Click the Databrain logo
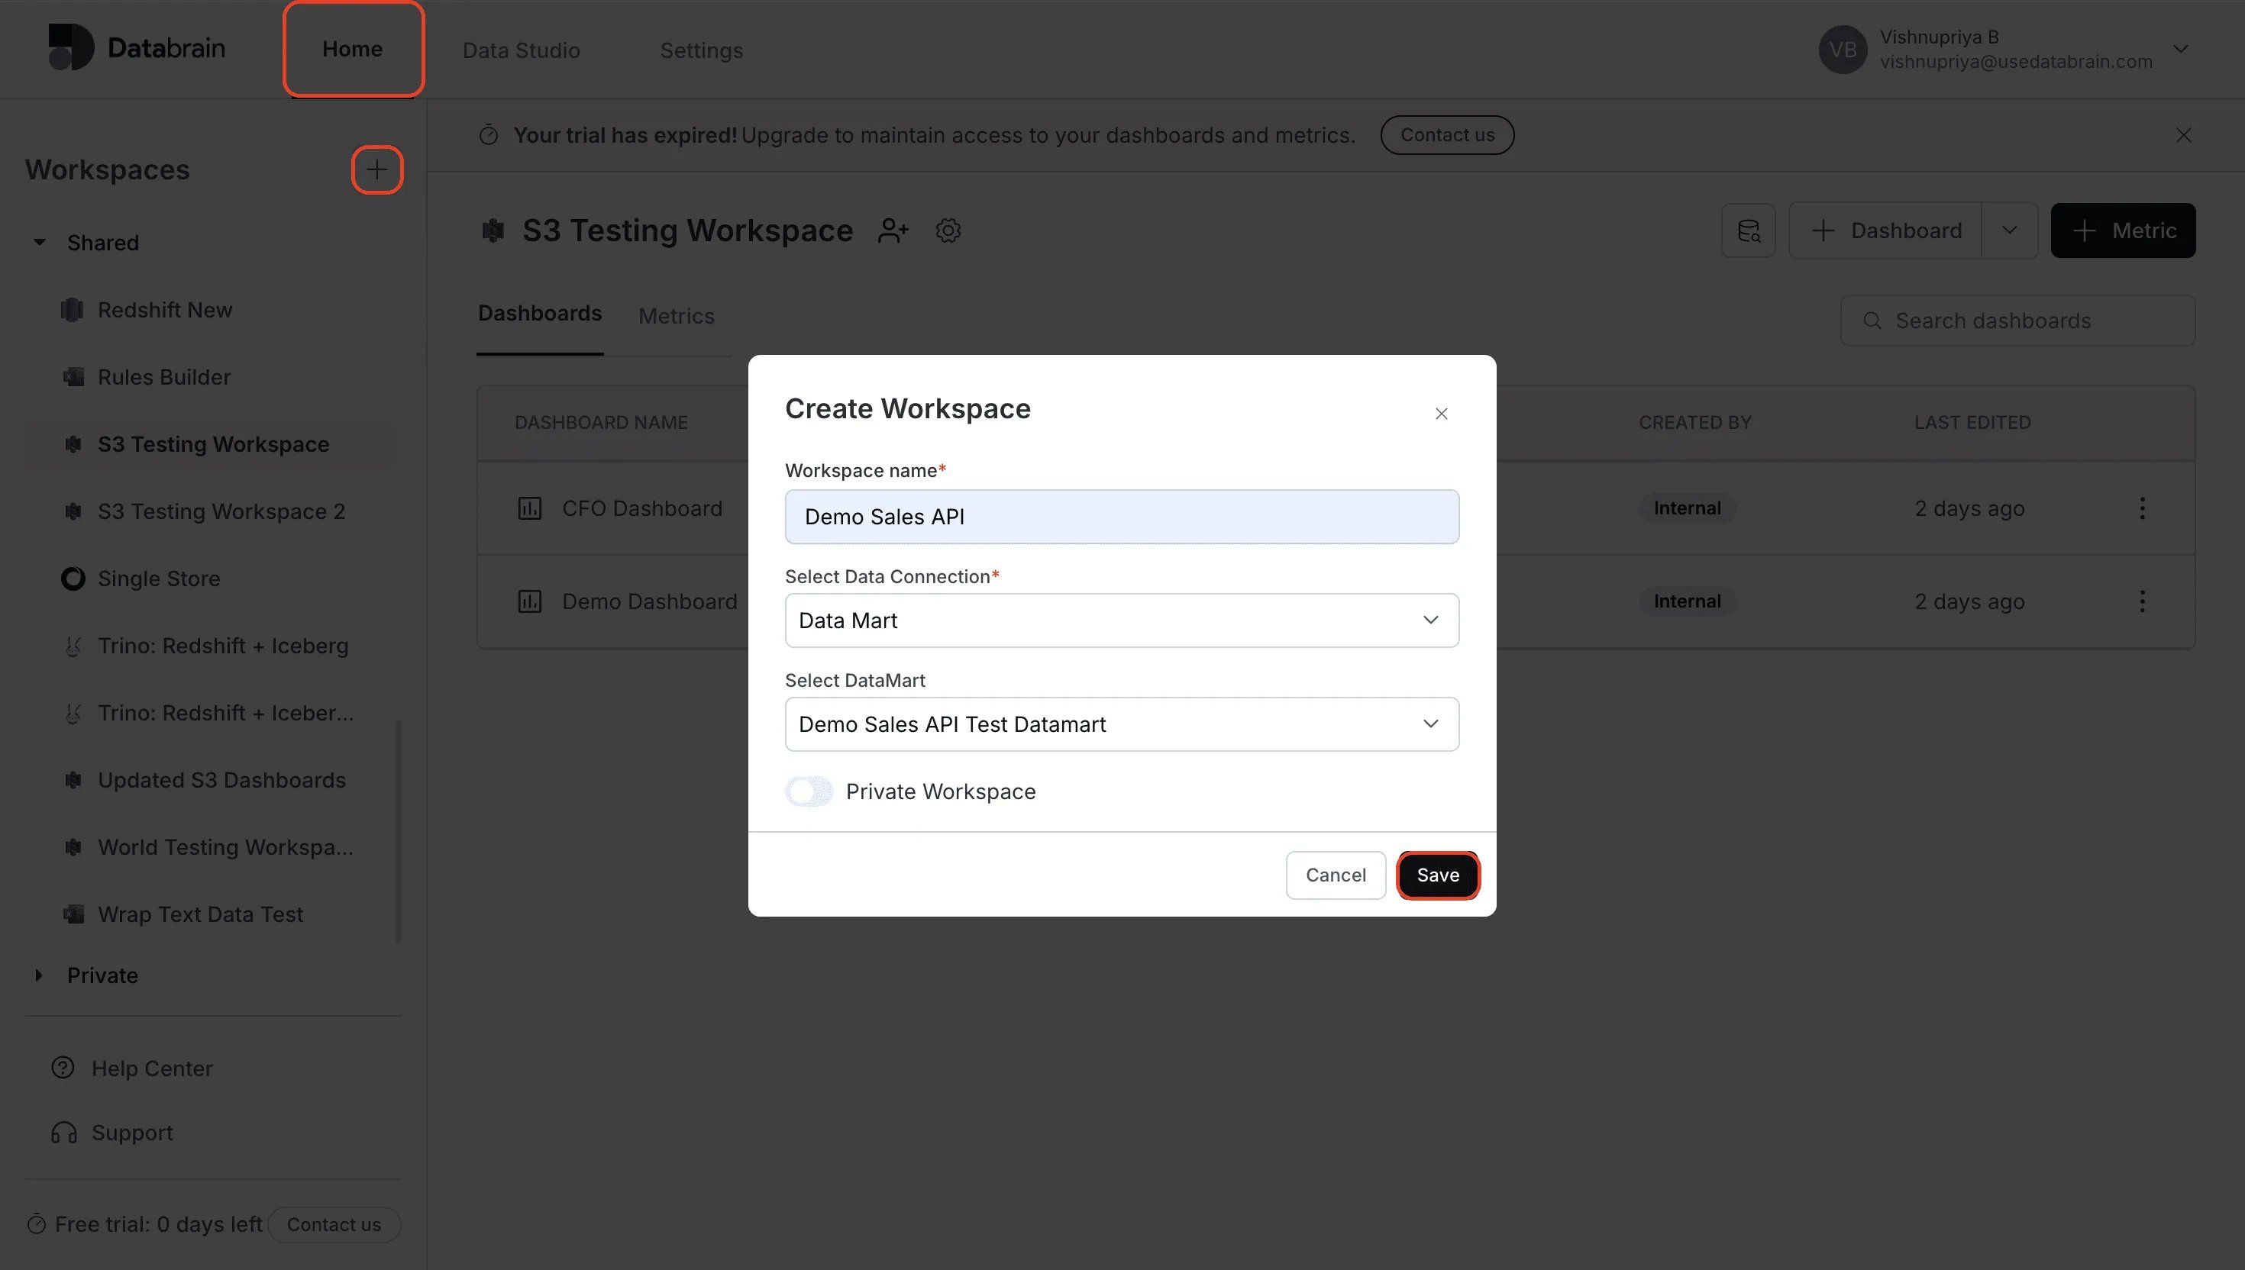 [136, 48]
